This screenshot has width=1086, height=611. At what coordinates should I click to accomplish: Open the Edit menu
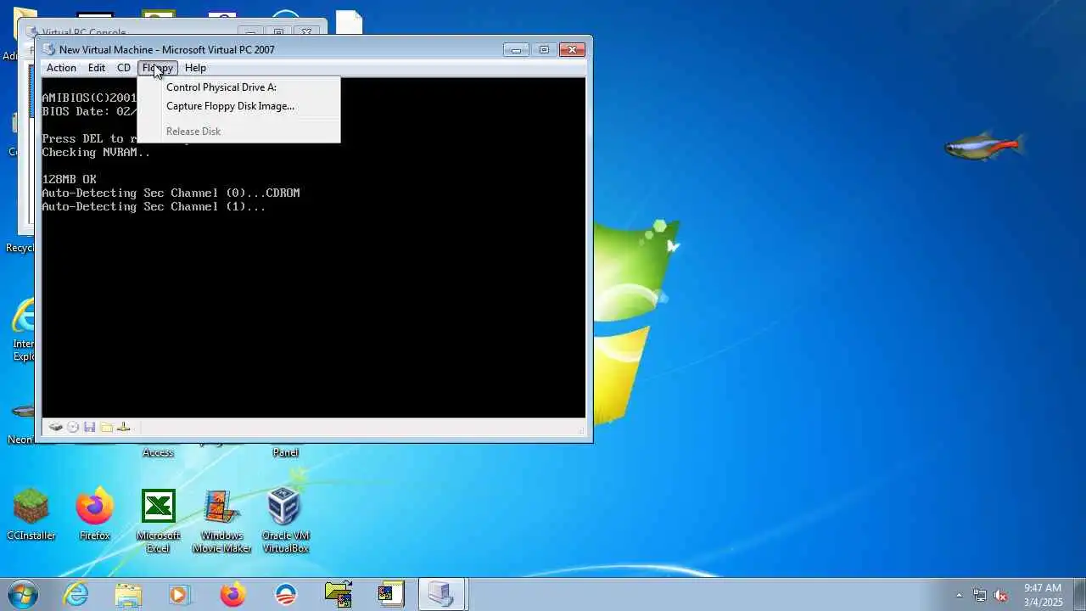(97, 68)
